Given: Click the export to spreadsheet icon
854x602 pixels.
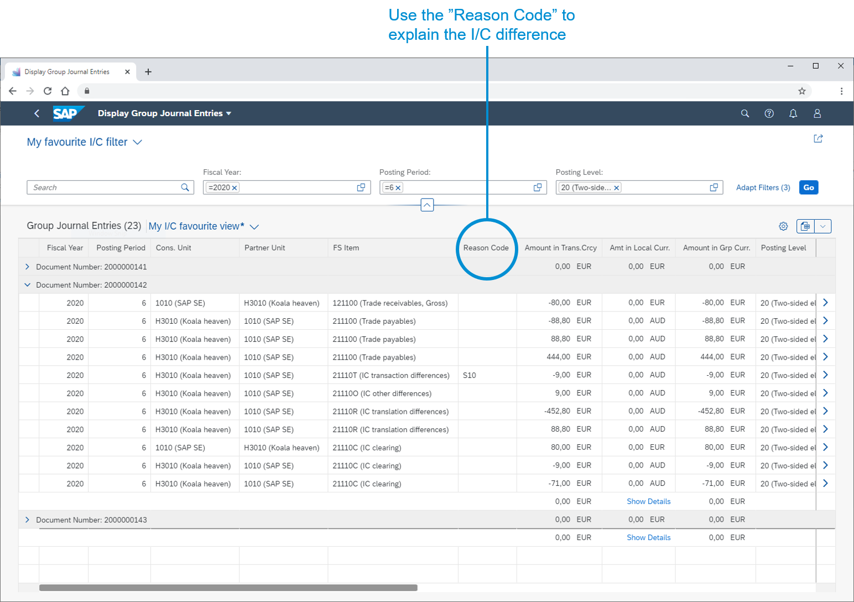Looking at the screenshot, I should pos(805,226).
